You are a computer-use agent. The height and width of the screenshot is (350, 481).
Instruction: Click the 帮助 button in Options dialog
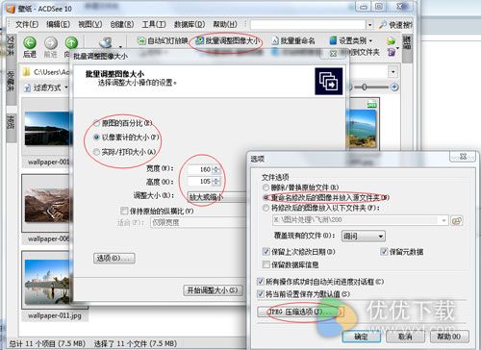[x=449, y=337]
